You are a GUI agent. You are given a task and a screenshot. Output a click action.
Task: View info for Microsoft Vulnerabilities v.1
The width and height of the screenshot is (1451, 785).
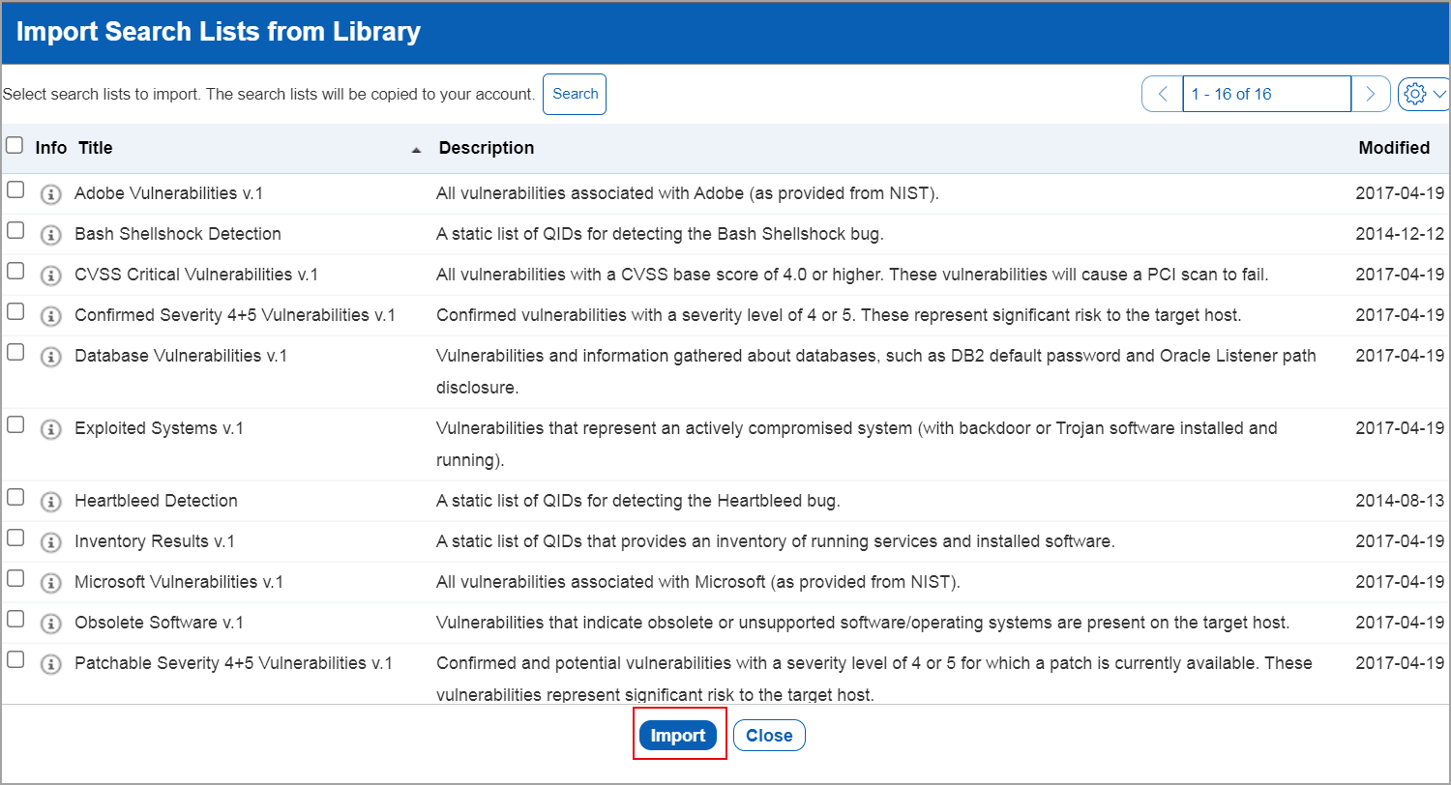pos(50,583)
